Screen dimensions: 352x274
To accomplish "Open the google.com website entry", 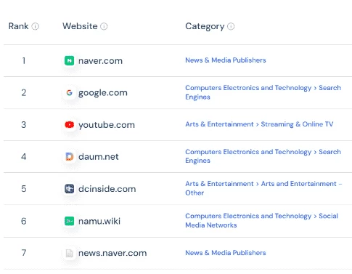I will coord(103,93).
